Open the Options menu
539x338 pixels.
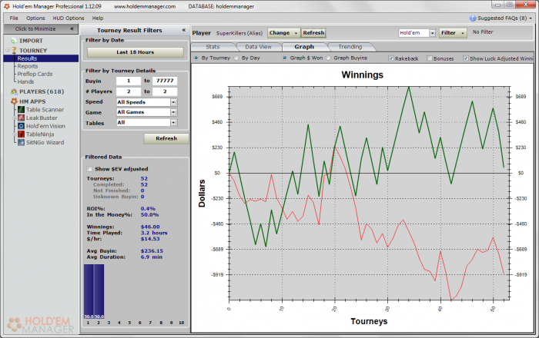click(35, 18)
